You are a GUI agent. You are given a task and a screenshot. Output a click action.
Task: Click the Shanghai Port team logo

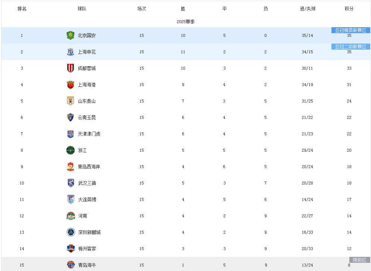click(x=71, y=85)
